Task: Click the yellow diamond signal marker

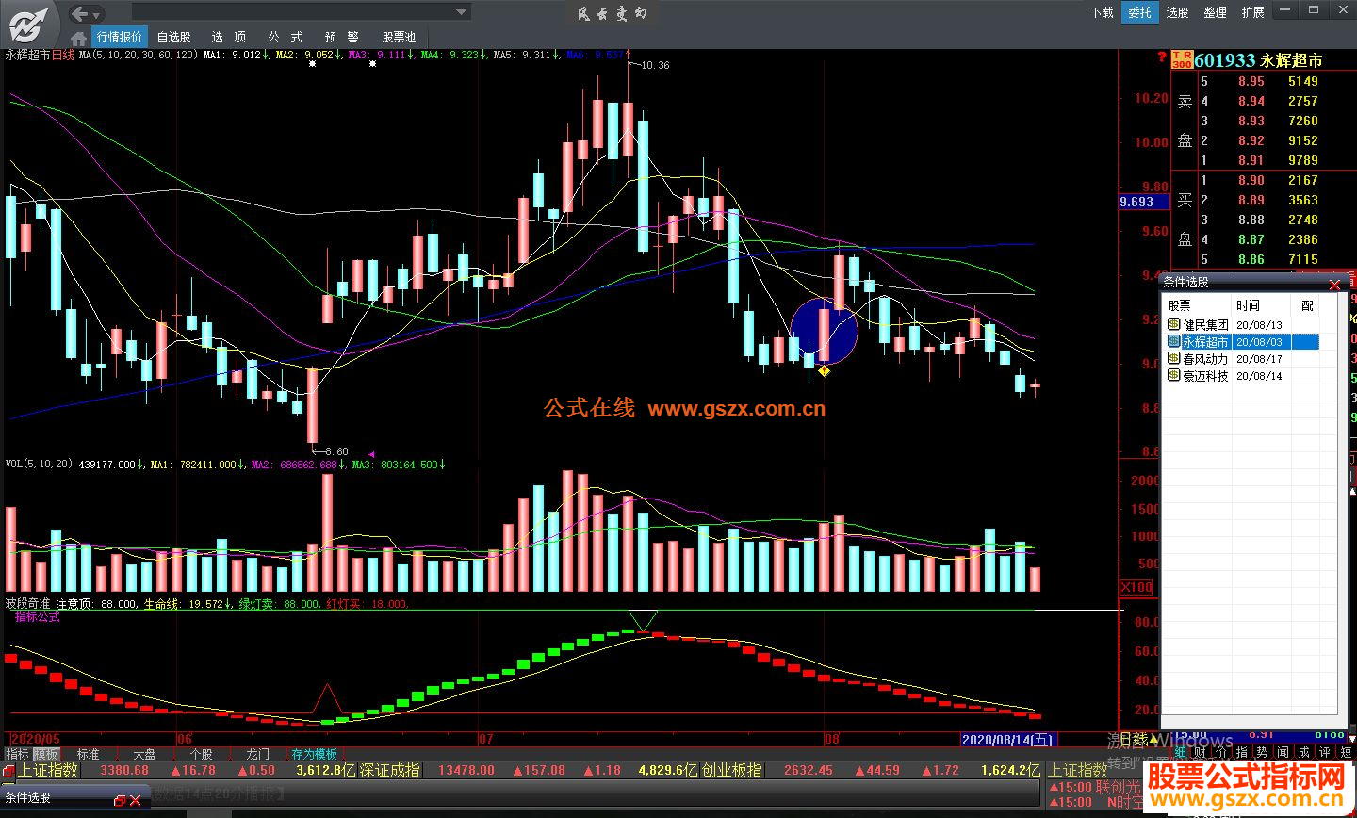Action: coord(825,371)
